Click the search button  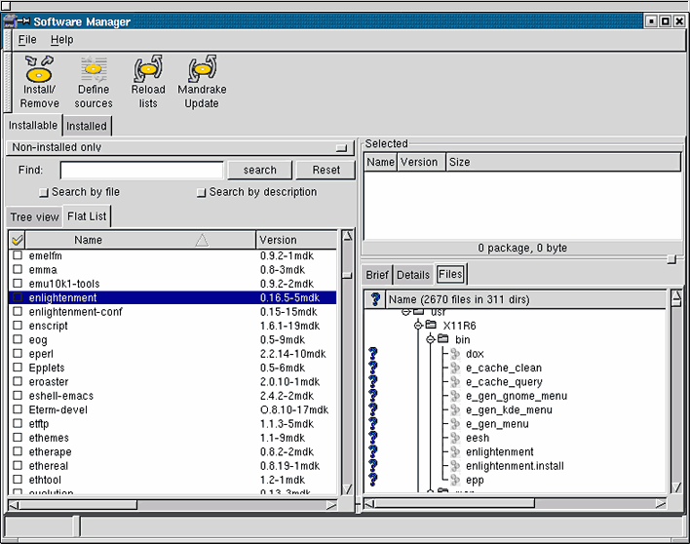(x=259, y=170)
